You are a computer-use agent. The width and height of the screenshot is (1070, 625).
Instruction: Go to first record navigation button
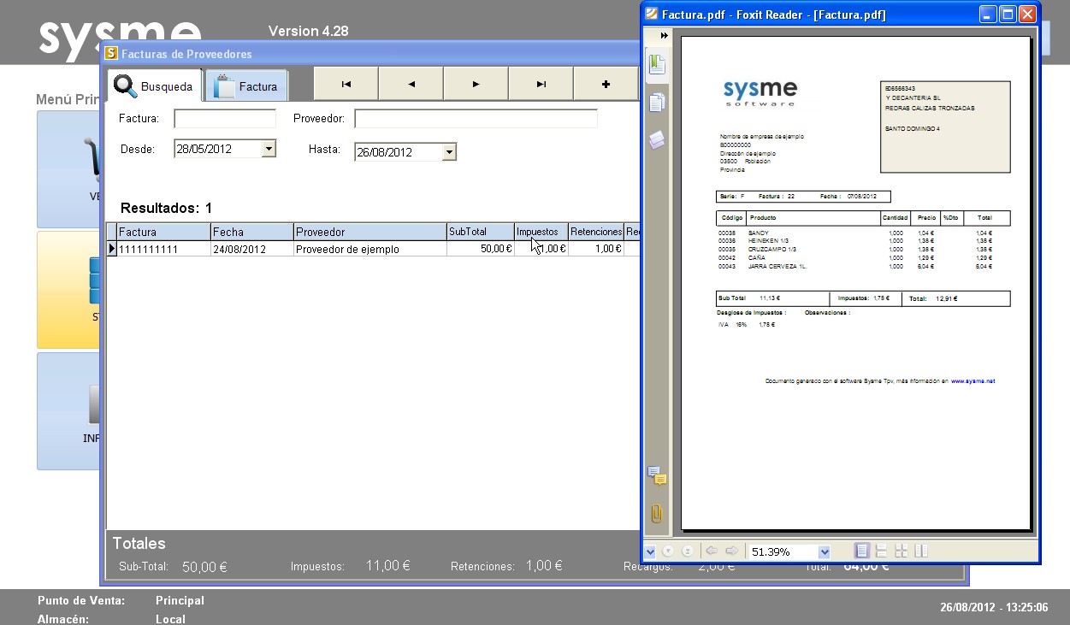click(x=346, y=84)
